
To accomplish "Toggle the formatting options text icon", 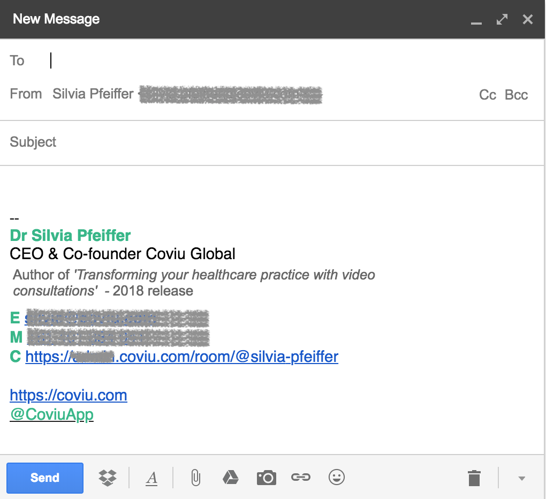I will tap(151, 478).
